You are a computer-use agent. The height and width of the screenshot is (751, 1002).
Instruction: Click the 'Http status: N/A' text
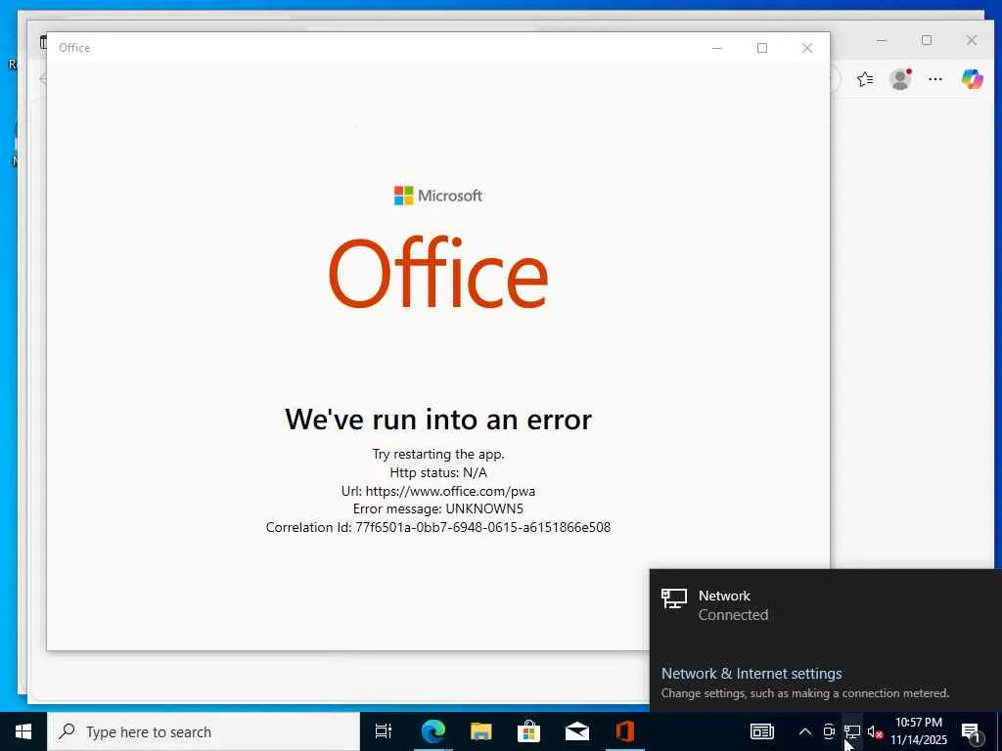pyautogui.click(x=438, y=472)
